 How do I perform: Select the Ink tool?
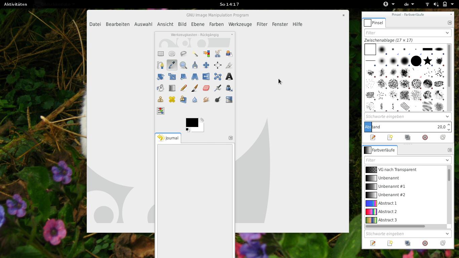point(229,88)
